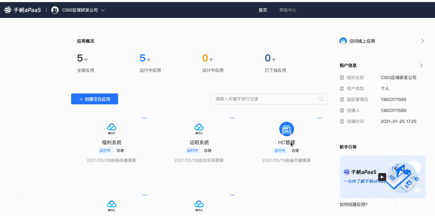Open the 帮助中心 tab
Image resolution: width=435 pixels, height=216 pixels.
(x=288, y=10)
